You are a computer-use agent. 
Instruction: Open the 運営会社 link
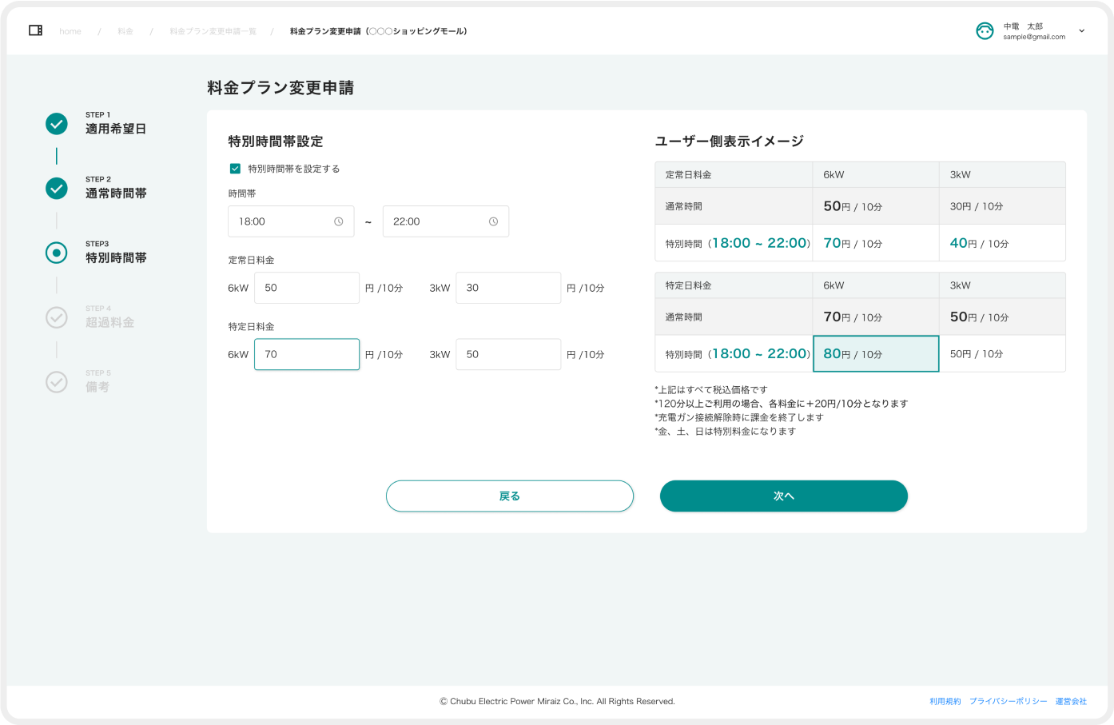coord(1070,701)
